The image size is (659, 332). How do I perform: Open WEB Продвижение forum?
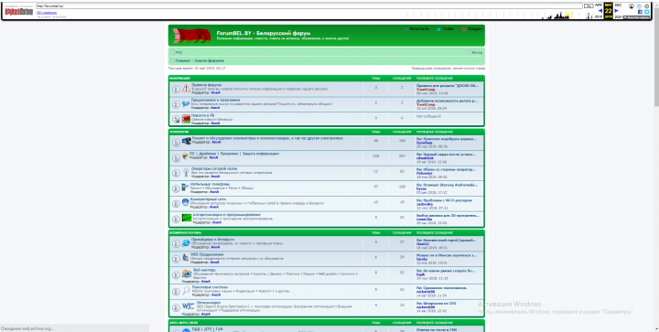(207, 254)
